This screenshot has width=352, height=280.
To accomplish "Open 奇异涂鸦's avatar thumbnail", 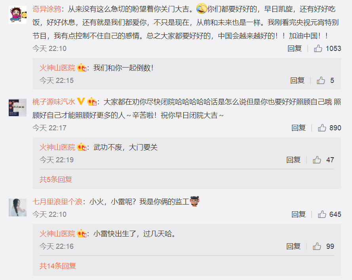I will click(x=17, y=15).
